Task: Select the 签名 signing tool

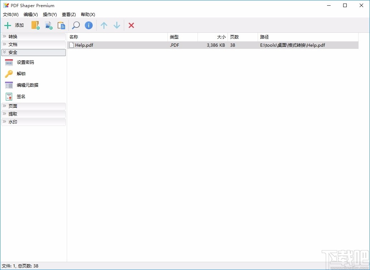Action: (x=21, y=96)
